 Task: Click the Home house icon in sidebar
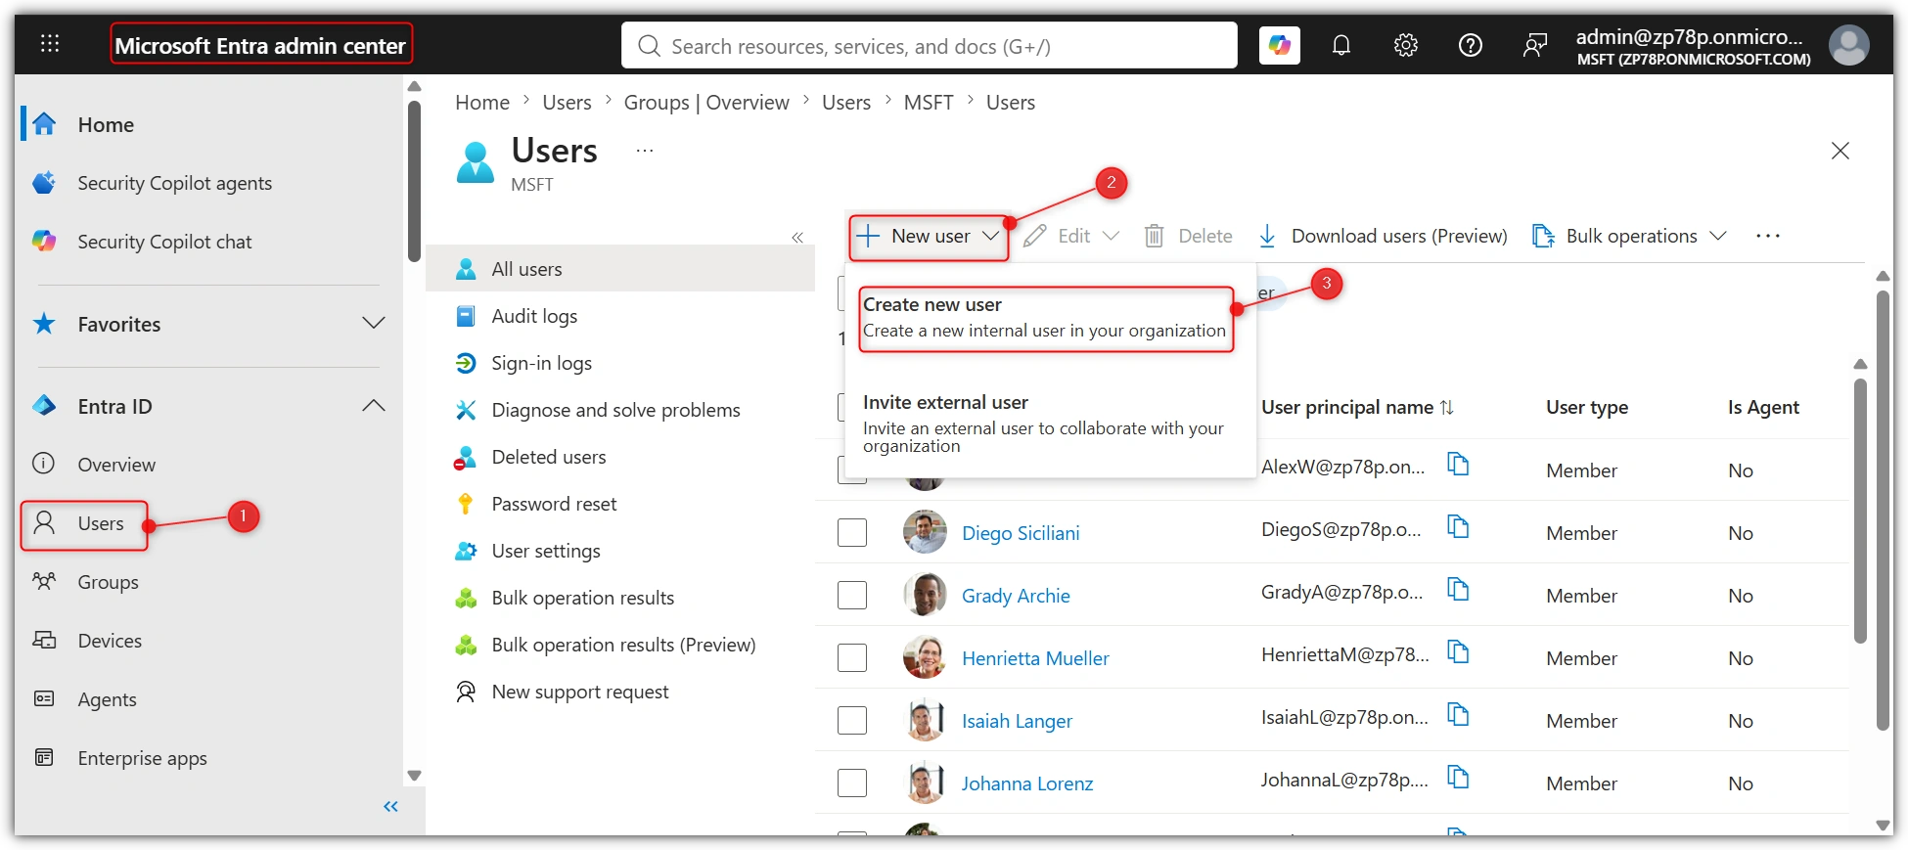(44, 124)
